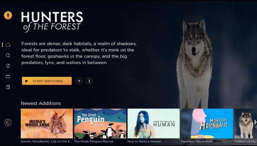This screenshot has width=257, height=146.
Task: Show more info with the i icon
Action: coord(89,81)
